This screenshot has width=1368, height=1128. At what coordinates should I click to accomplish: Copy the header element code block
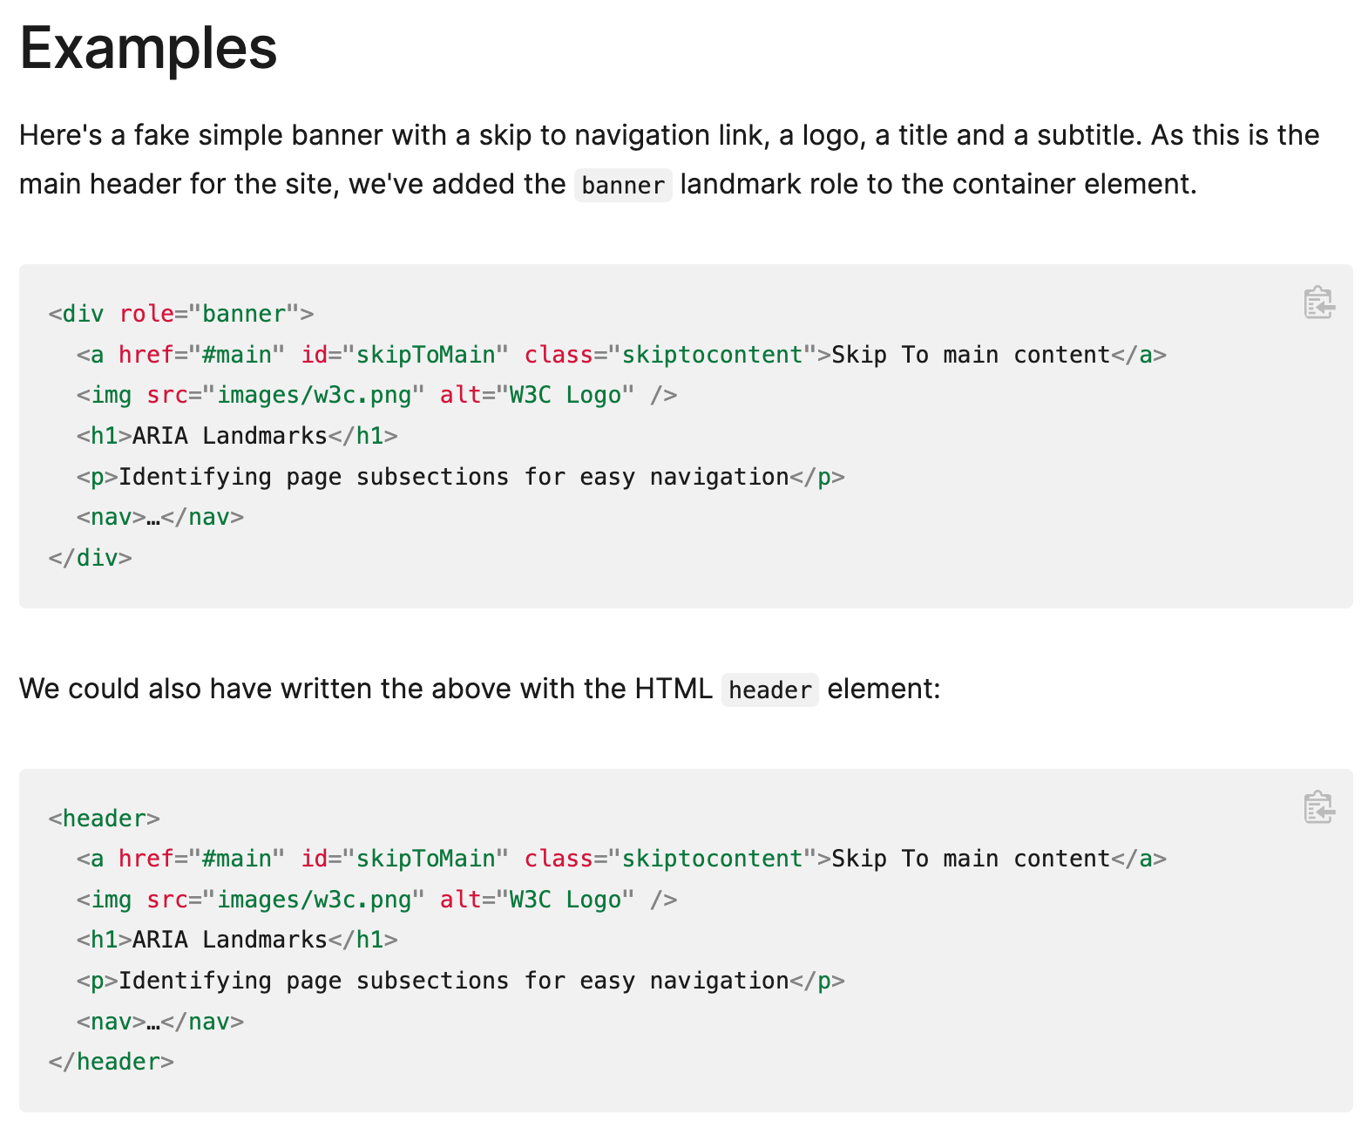[1318, 807]
